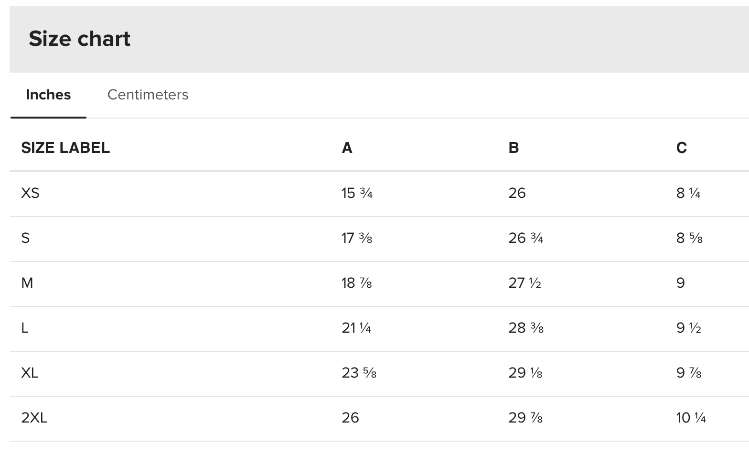The height and width of the screenshot is (456, 749).
Task: Select the XL size row label
Action: [x=30, y=373]
